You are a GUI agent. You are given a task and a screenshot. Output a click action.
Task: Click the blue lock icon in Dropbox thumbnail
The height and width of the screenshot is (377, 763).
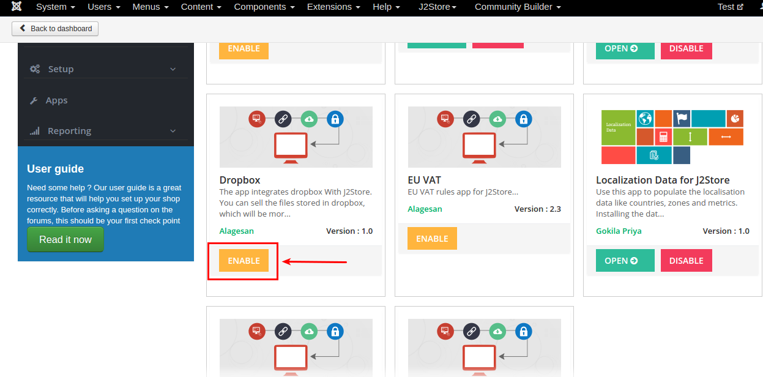tap(335, 119)
